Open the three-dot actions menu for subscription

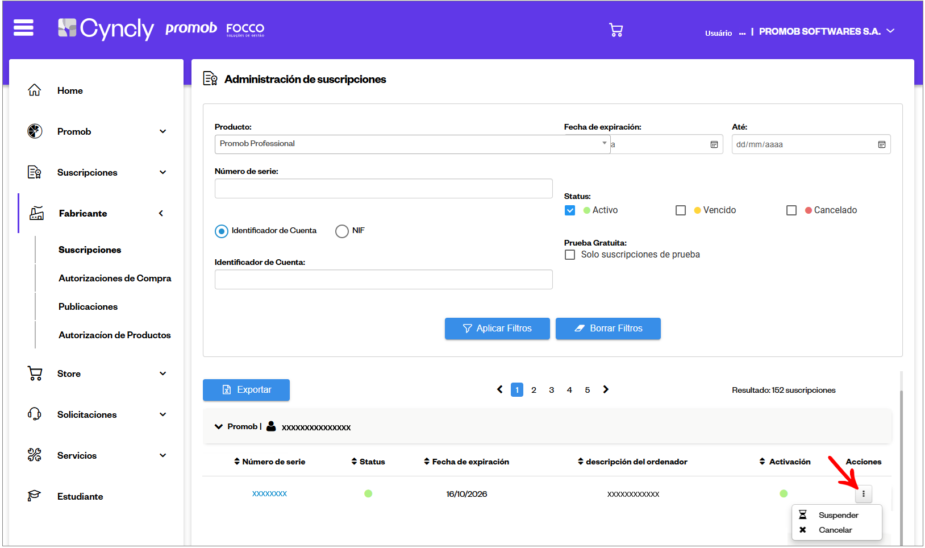[x=863, y=494]
